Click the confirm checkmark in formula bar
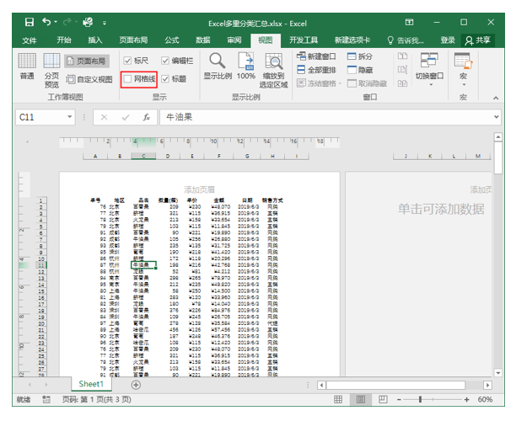 (x=126, y=117)
